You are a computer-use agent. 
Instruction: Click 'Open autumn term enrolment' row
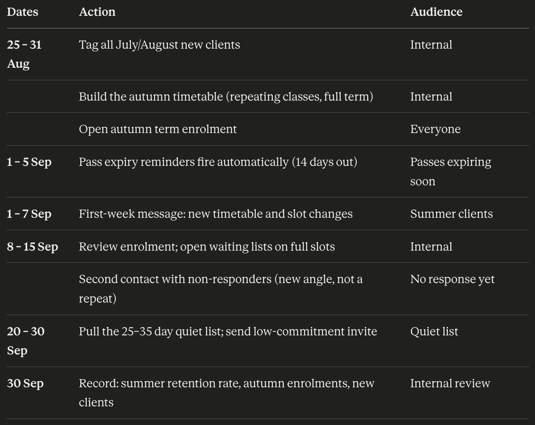[x=268, y=129]
